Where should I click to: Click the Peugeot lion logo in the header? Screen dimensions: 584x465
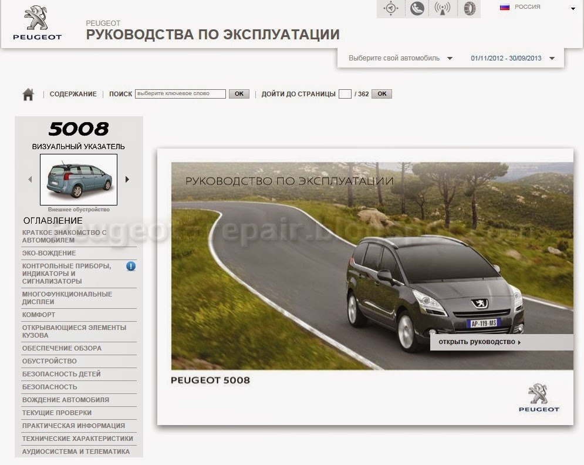(37, 23)
